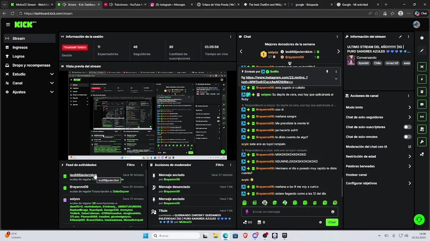430x241 pixels.
Task: Click the wrench icon in right sidebar
Action: [422, 142]
